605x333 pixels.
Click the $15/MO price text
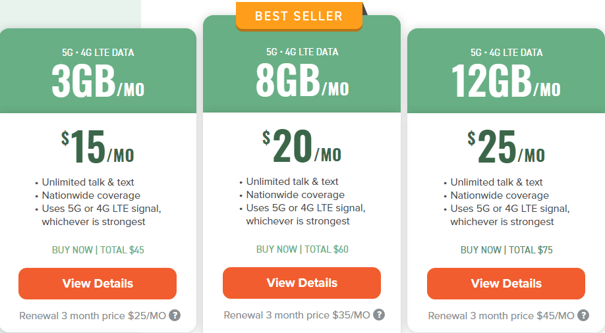[x=98, y=147]
